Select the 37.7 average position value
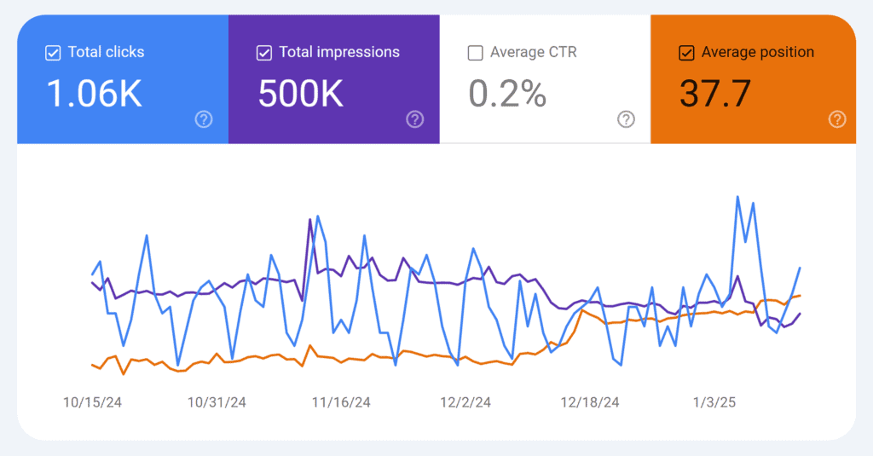 point(715,93)
